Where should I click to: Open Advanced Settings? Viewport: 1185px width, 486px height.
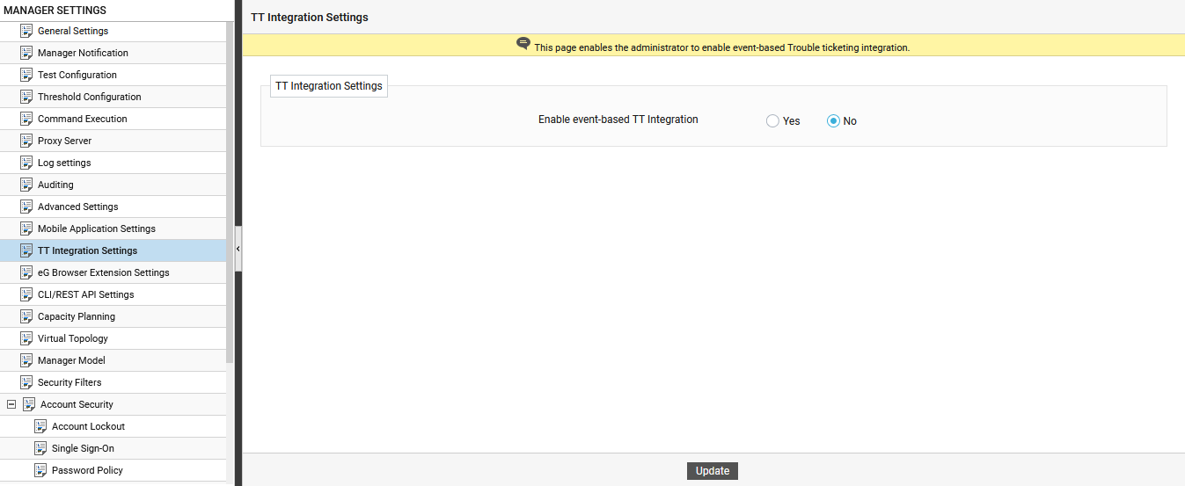click(77, 207)
